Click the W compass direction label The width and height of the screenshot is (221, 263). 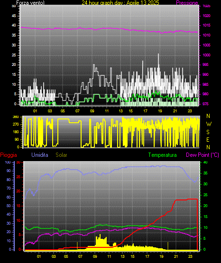pyautogui.click(x=209, y=124)
